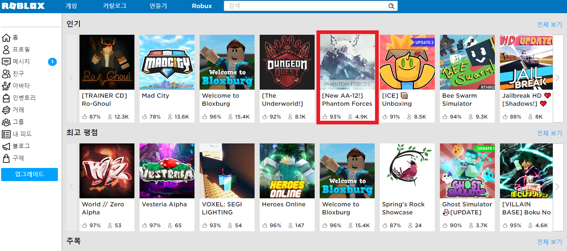Click the message notification badge showing 1
Screen dimensions: 567x251
tap(52, 62)
